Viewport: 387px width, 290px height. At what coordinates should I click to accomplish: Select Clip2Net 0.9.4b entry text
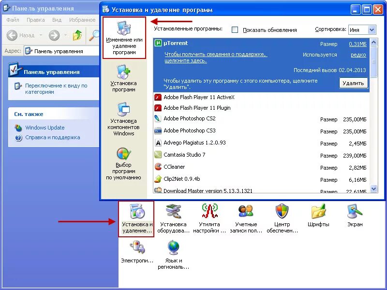click(182, 179)
